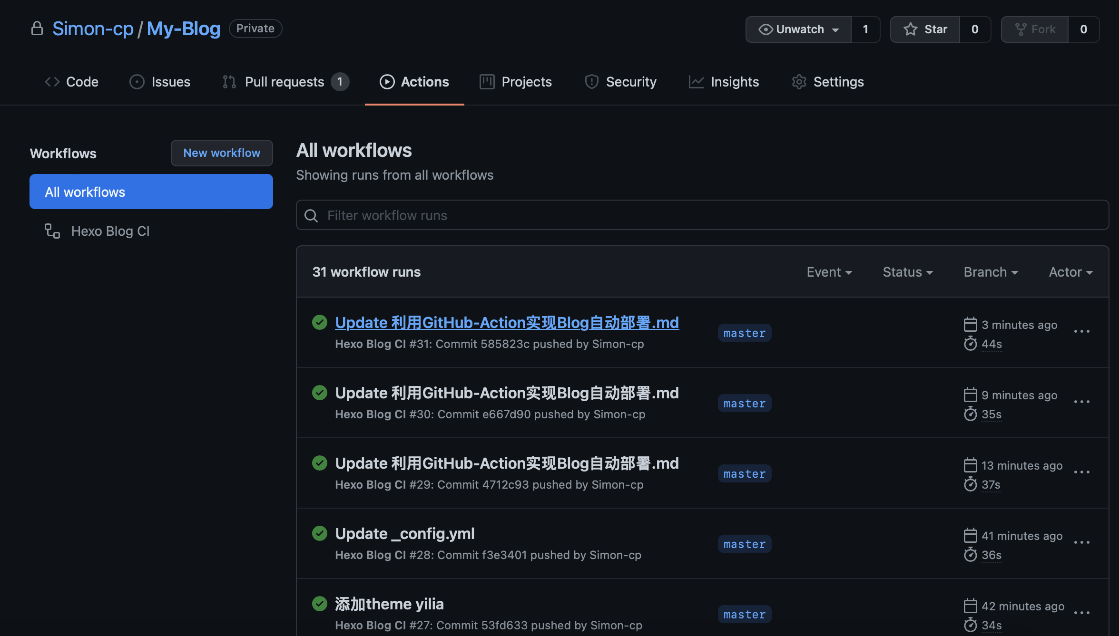Click master branch label on run #28

(745, 544)
